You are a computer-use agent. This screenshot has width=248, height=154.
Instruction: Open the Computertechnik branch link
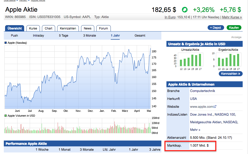pyautogui.click(x=203, y=91)
